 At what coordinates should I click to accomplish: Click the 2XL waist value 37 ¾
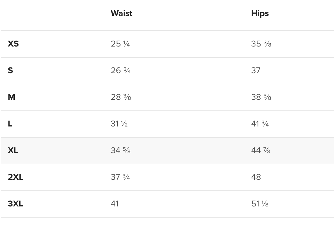pos(120,177)
